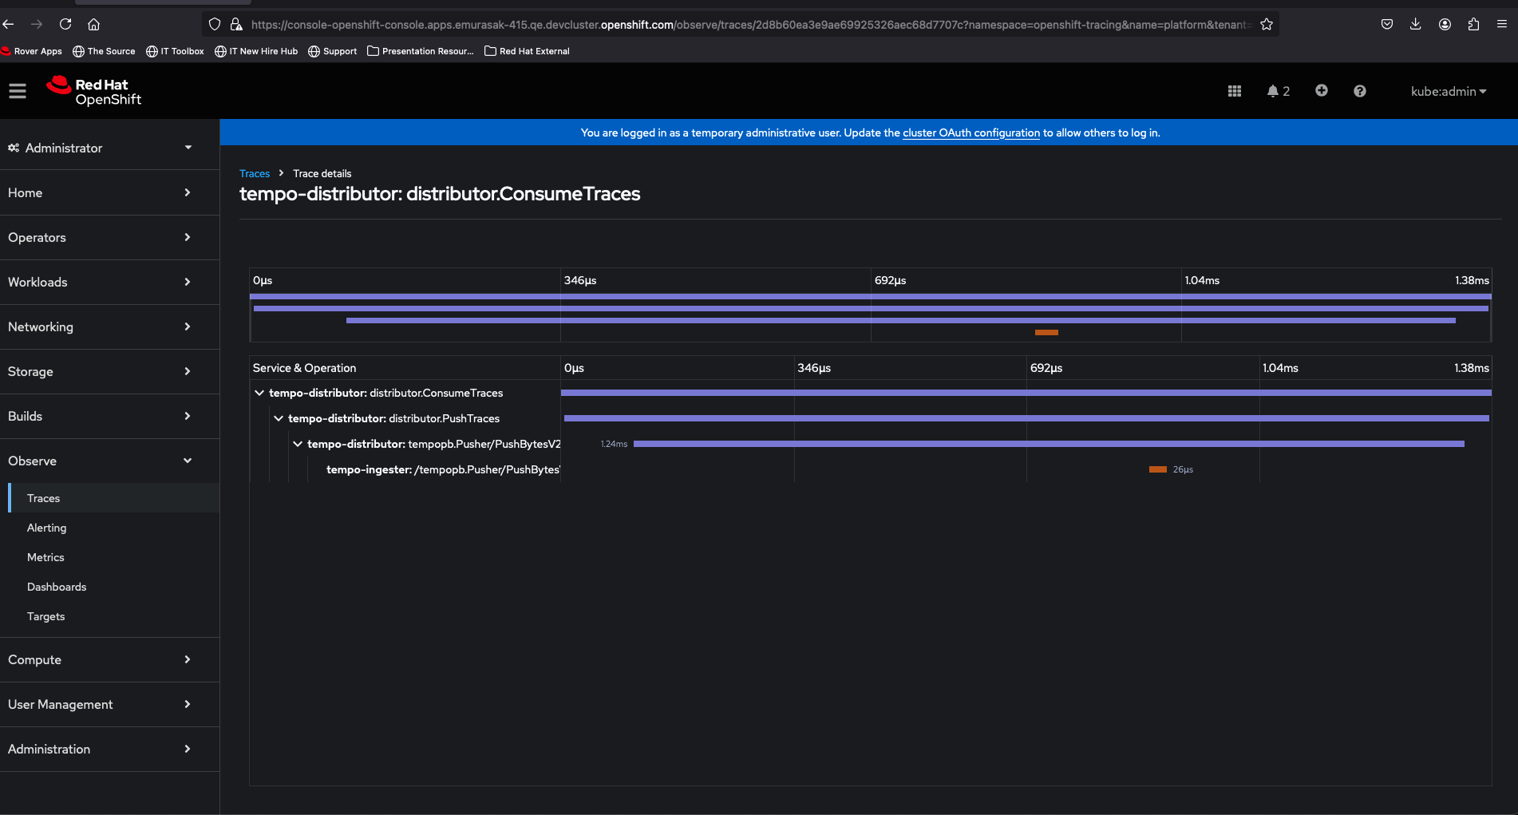Open the browser account icon

click(1445, 24)
